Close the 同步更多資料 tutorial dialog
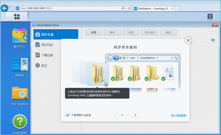The image size is (221, 135). (x=188, y=40)
